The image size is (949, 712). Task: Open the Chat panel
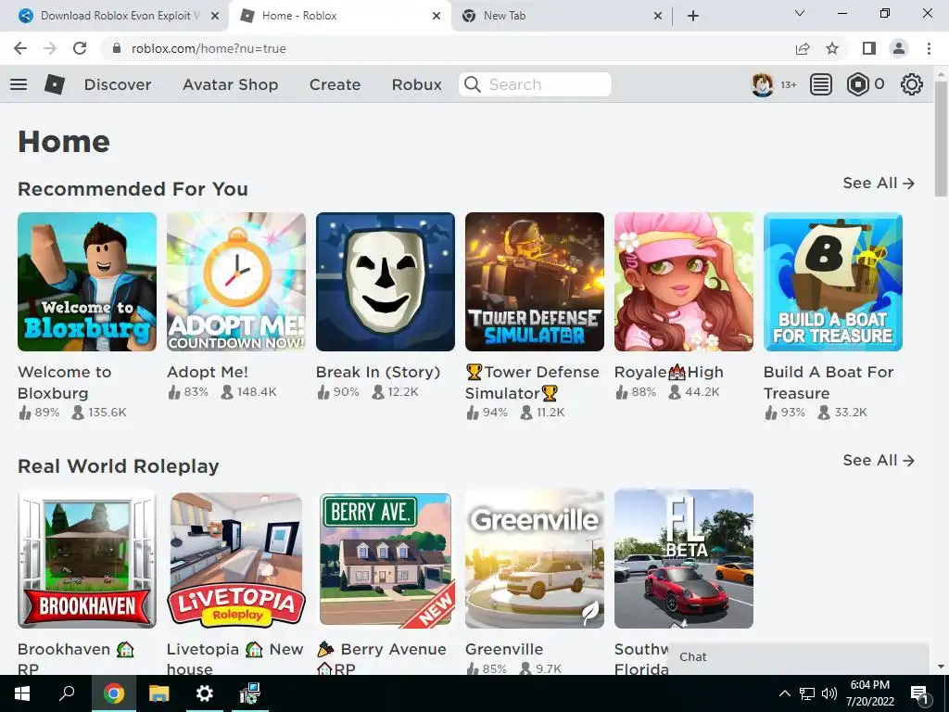pyautogui.click(x=798, y=657)
